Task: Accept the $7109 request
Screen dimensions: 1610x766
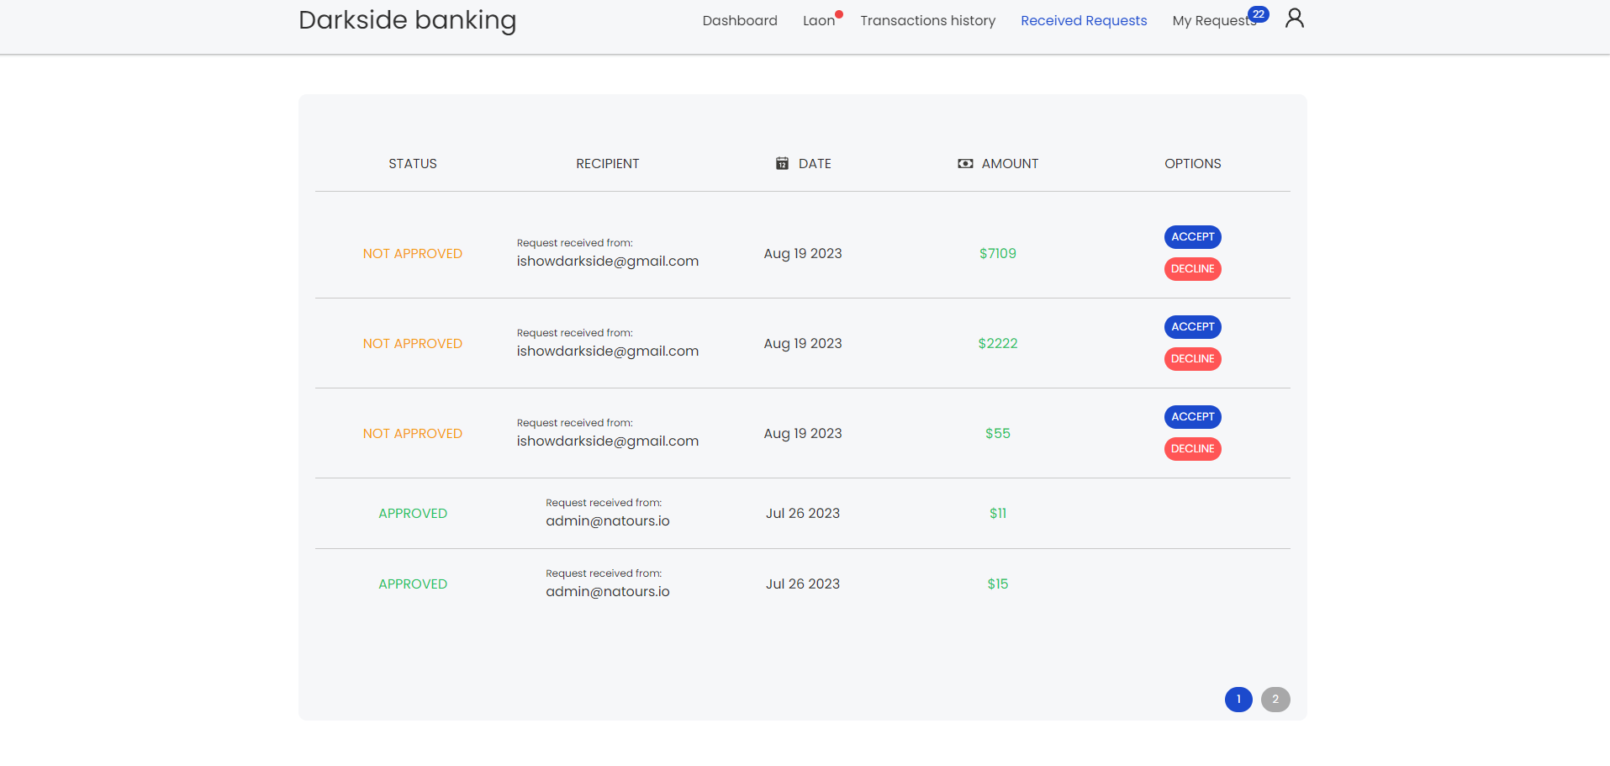Action: click(1192, 236)
